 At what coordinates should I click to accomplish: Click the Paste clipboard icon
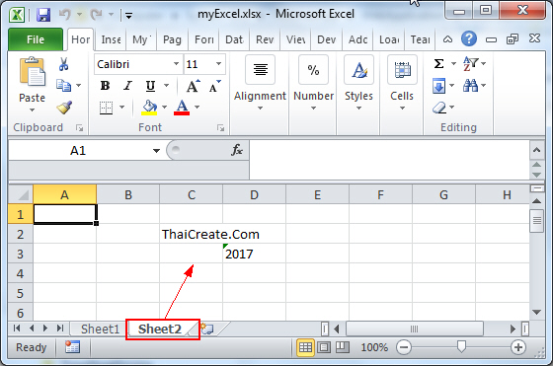click(32, 72)
